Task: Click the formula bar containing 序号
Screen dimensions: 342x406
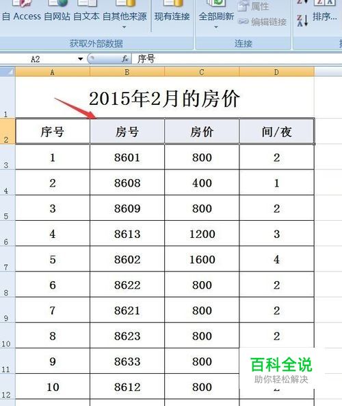Action: click(237, 59)
